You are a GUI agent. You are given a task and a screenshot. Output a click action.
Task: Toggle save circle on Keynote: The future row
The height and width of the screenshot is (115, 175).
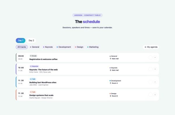pos(150,69)
